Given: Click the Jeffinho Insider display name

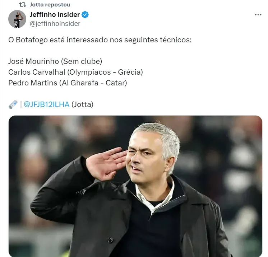Looking at the screenshot, I should [x=55, y=15].
